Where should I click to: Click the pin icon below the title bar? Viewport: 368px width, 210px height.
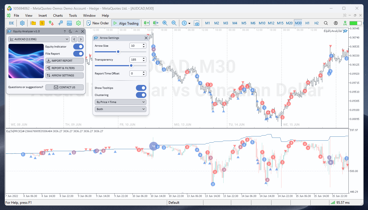[344, 15]
